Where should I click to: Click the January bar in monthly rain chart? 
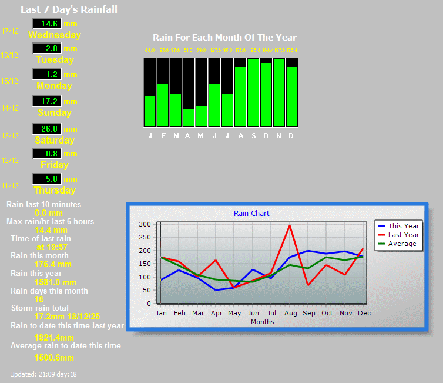click(x=150, y=111)
